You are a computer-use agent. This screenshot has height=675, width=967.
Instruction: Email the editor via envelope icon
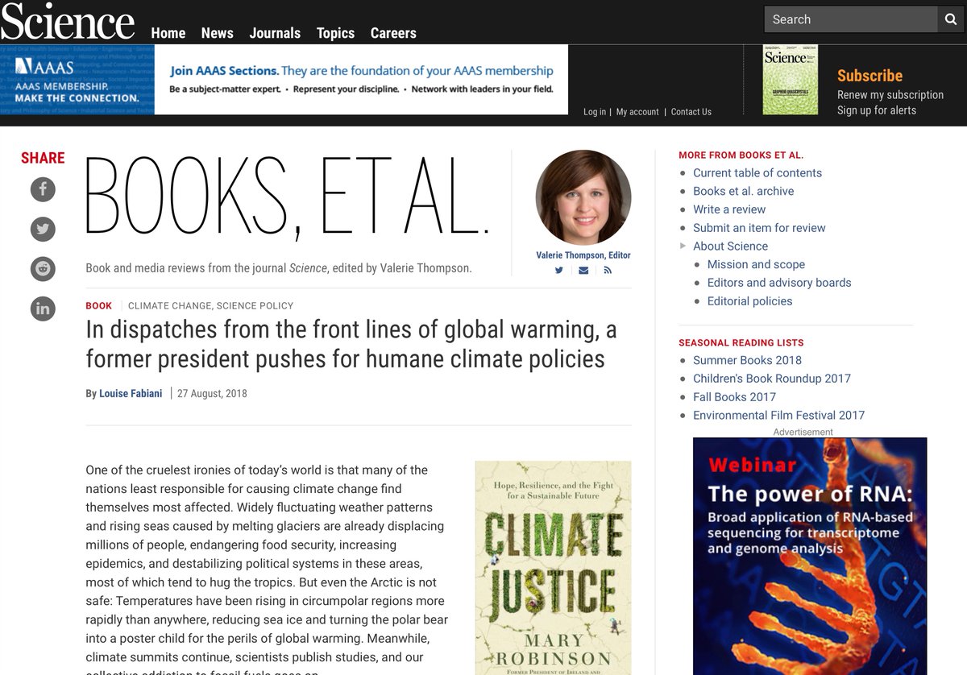click(x=583, y=271)
